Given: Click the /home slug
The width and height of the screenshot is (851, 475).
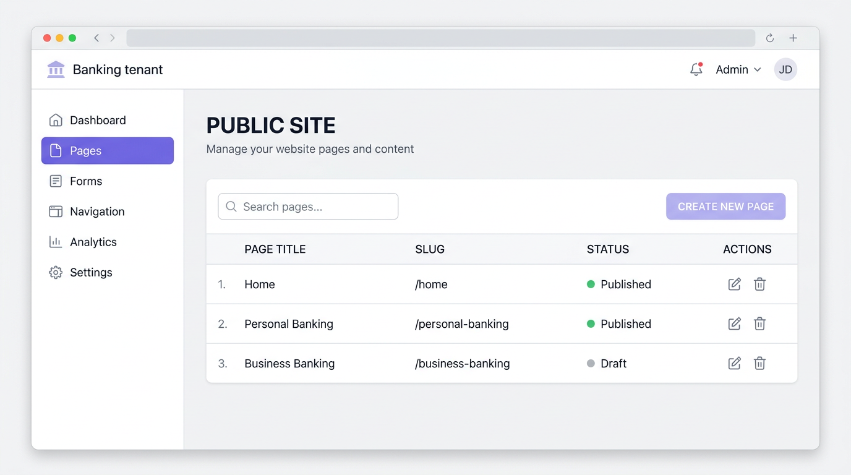Looking at the screenshot, I should pyautogui.click(x=431, y=285).
